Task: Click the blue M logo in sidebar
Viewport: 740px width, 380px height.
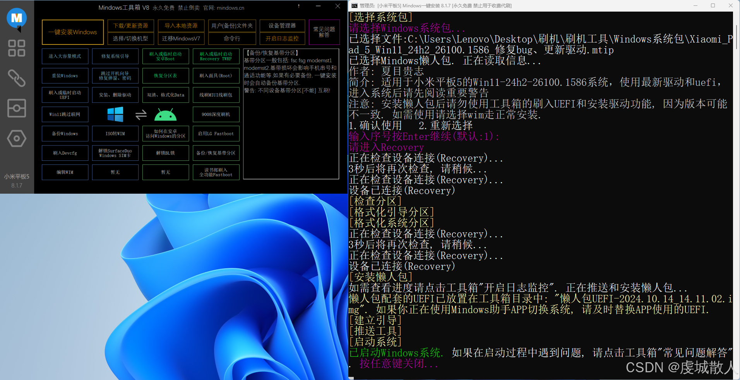Action: click(17, 18)
